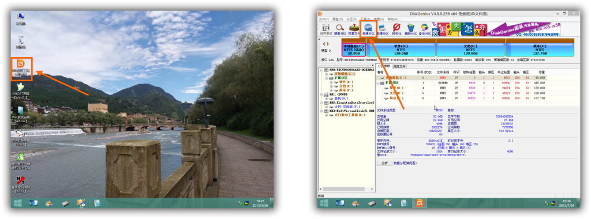The image size is (591, 219).
Task: Click the Backup Partition (备份分区) icon
Action: [425, 29]
